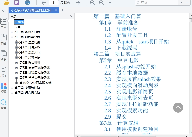
Task: Jump back to top with round arrow button
Action: 178,108
